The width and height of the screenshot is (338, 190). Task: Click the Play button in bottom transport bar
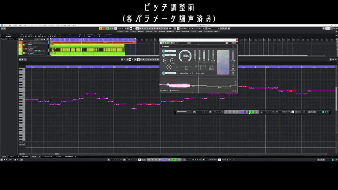click(x=174, y=160)
